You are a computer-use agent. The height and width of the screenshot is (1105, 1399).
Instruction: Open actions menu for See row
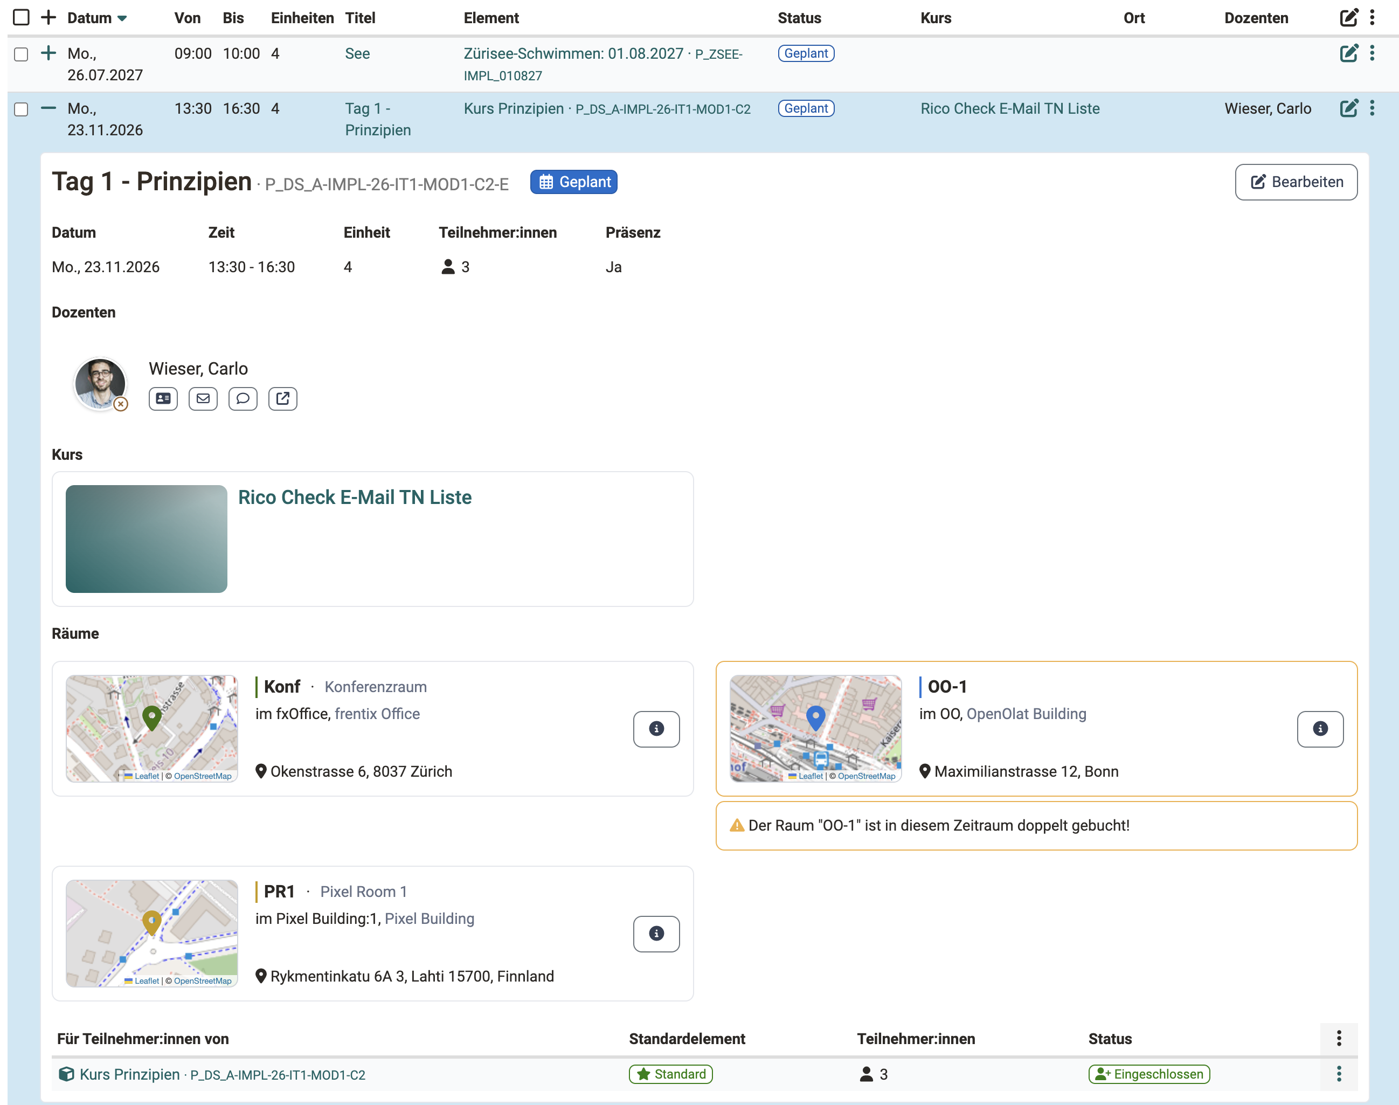1372,53
